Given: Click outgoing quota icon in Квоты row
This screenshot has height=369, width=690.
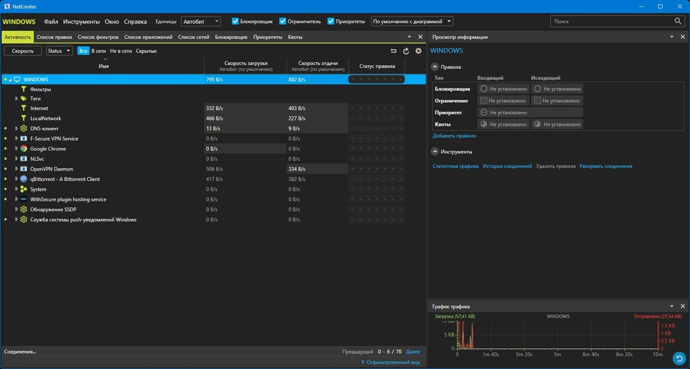Looking at the screenshot, I should coord(537,124).
